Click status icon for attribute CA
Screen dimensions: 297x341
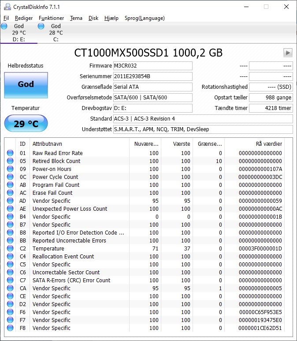(x=10, y=288)
